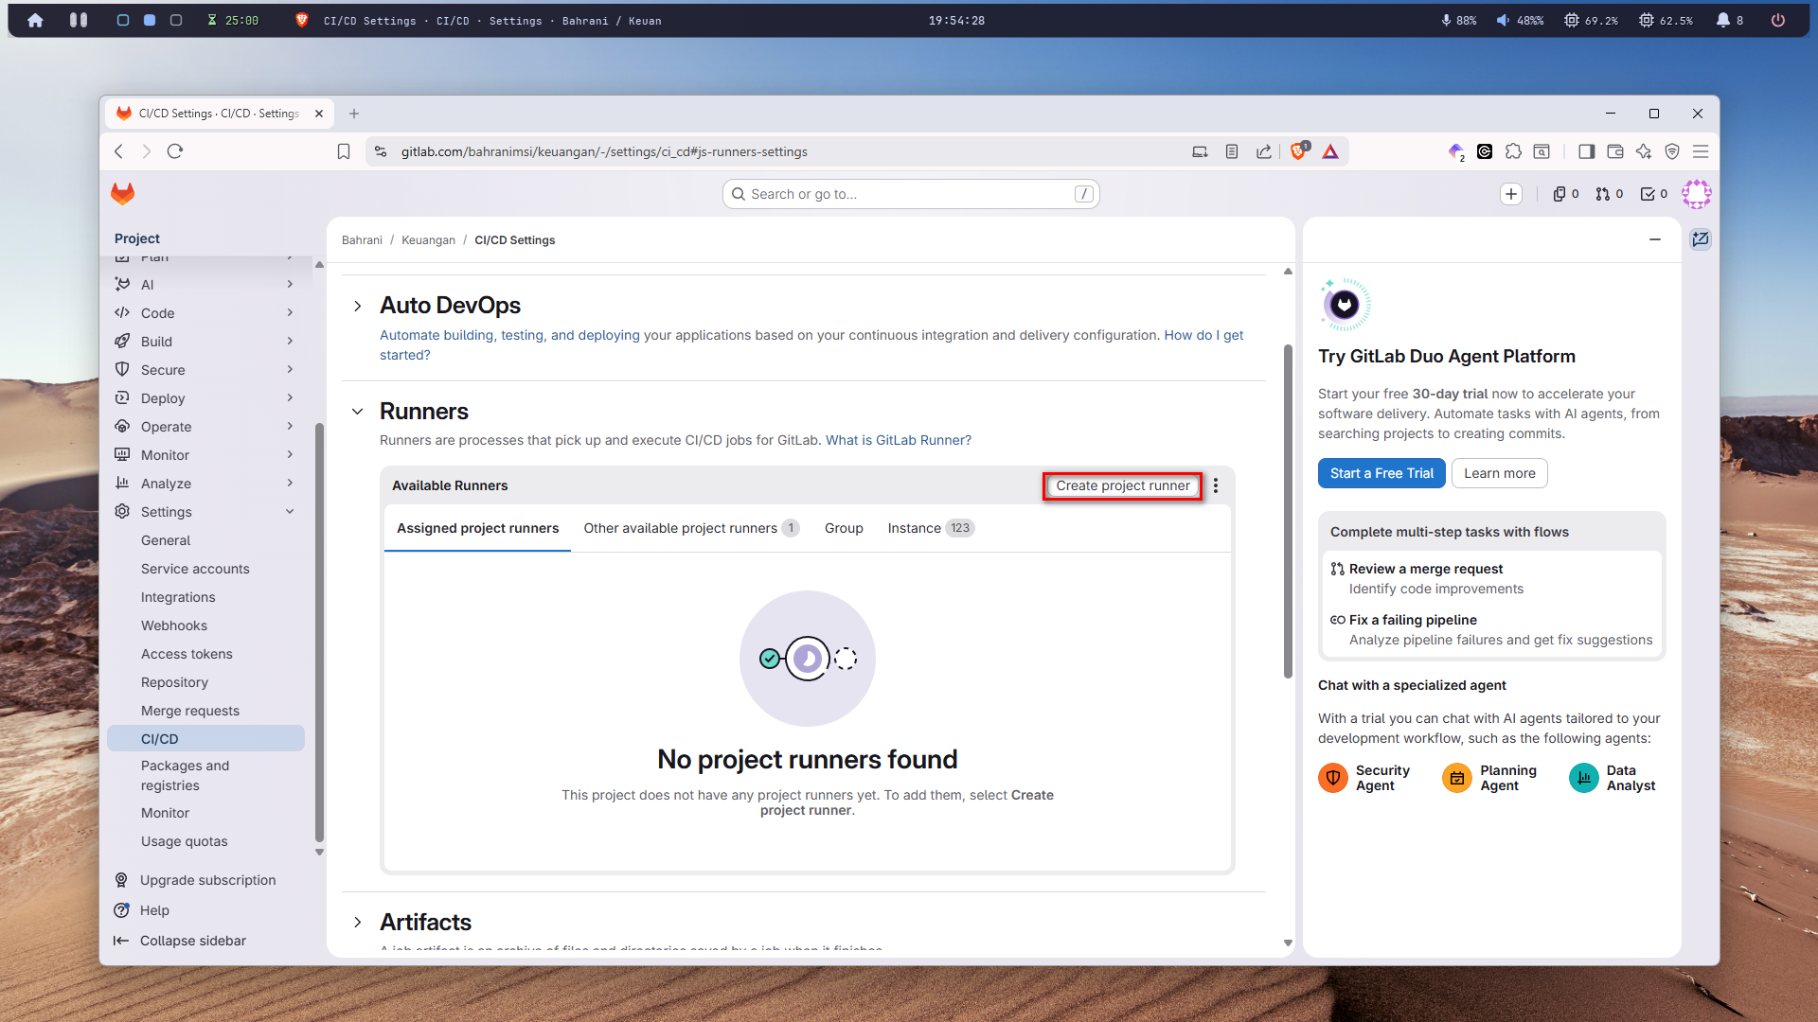Minimize the Duo Agent Platform panel
This screenshot has width=1818, height=1022.
tap(1655, 239)
